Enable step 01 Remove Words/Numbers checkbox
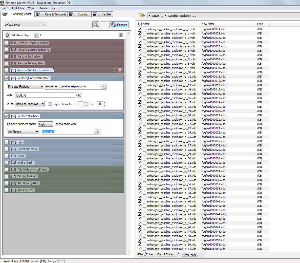 coord(7,43)
